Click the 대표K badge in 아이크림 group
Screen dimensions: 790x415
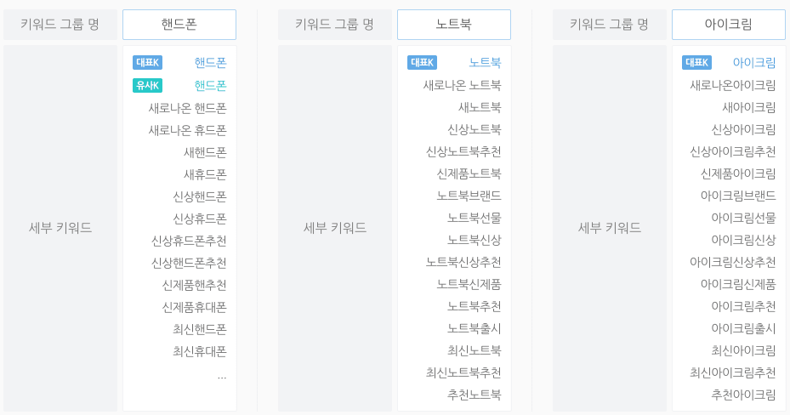pos(696,62)
